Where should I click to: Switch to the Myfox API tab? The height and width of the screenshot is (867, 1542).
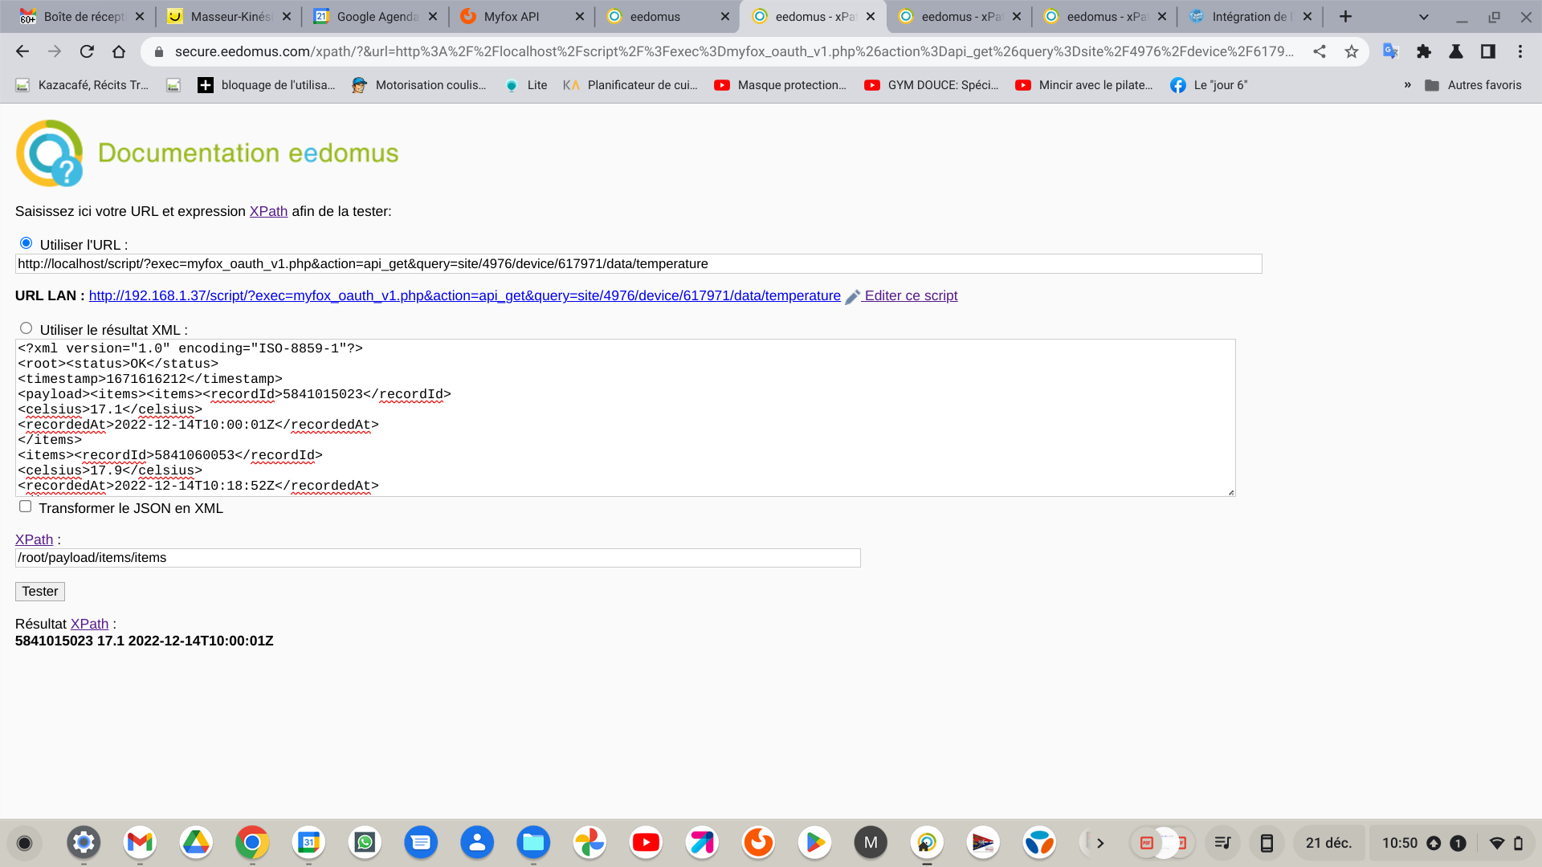pyautogui.click(x=512, y=16)
